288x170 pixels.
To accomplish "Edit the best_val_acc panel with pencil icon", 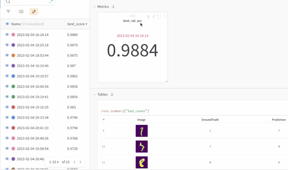I will [x=154, y=17].
